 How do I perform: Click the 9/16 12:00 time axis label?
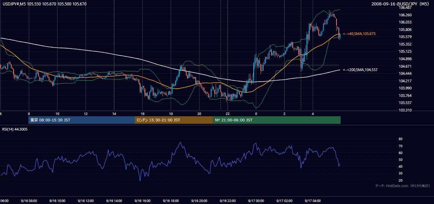[x=85, y=201]
